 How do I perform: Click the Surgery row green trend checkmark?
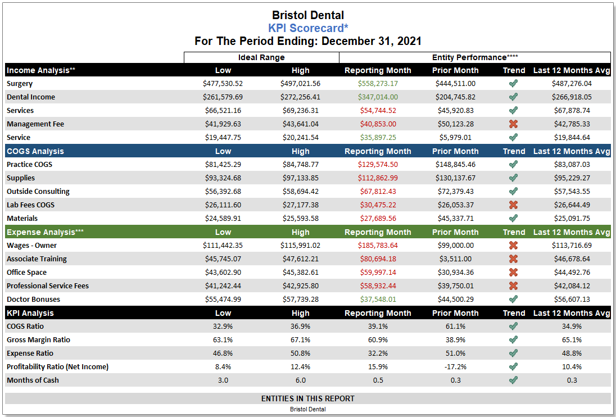pyautogui.click(x=513, y=84)
